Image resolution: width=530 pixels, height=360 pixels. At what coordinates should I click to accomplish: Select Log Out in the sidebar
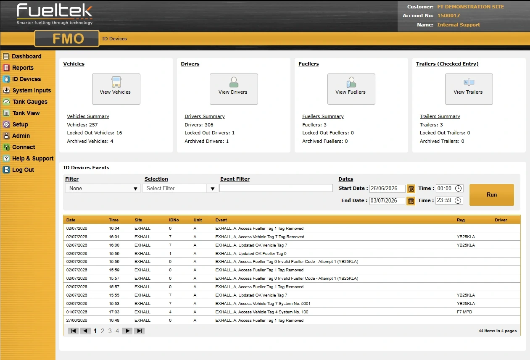[23, 170]
